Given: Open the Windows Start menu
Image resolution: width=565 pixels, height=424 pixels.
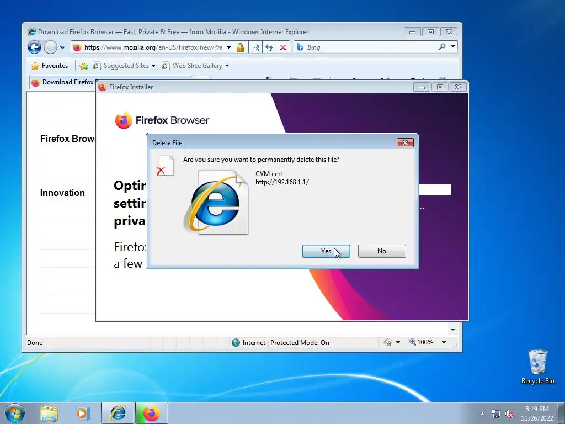Looking at the screenshot, I should [x=15, y=413].
